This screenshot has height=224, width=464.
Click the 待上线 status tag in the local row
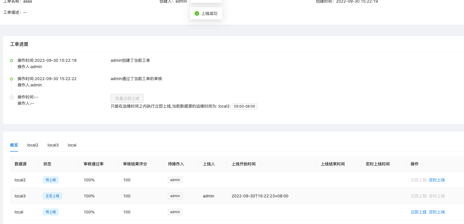[51, 212]
